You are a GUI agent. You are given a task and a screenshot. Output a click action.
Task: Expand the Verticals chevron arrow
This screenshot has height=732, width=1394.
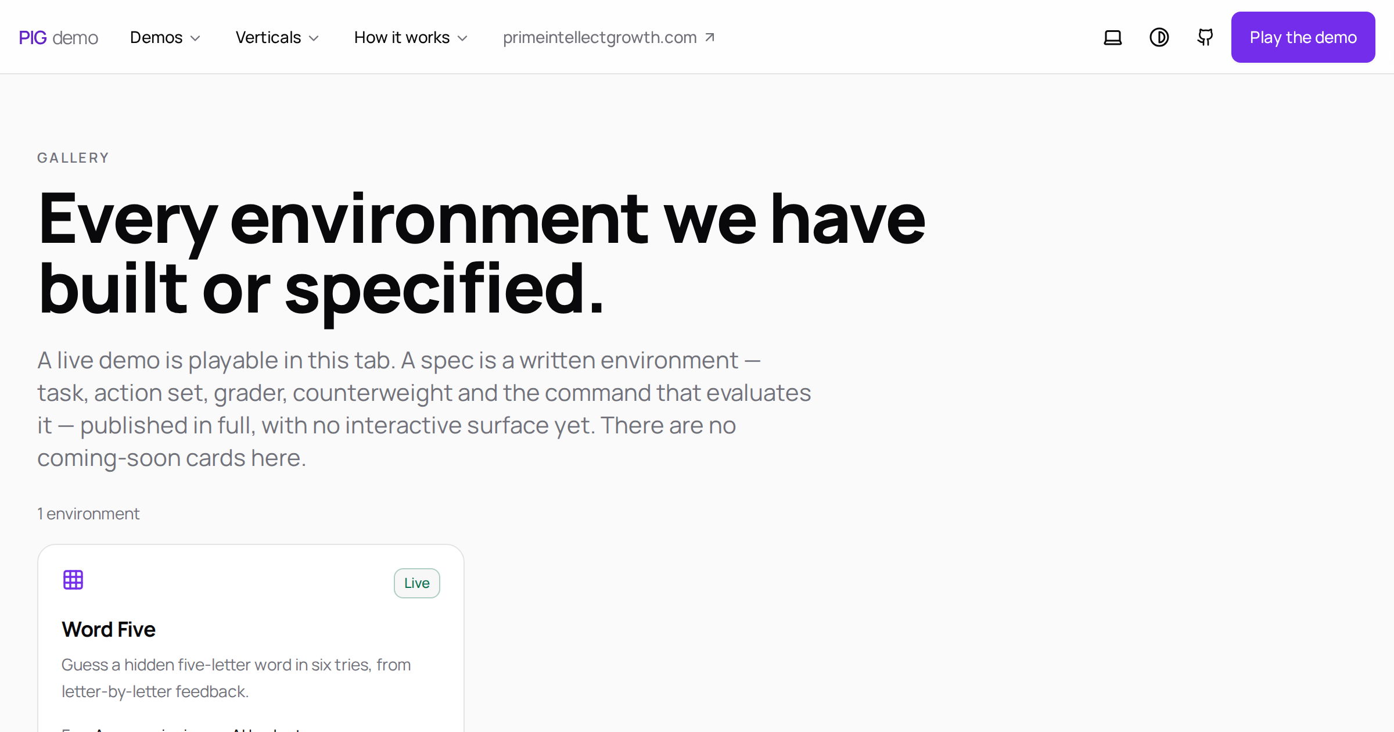(314, 38)
